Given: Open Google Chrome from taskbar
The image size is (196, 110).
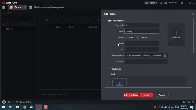Looking at the screenshot, I should 24,107.
